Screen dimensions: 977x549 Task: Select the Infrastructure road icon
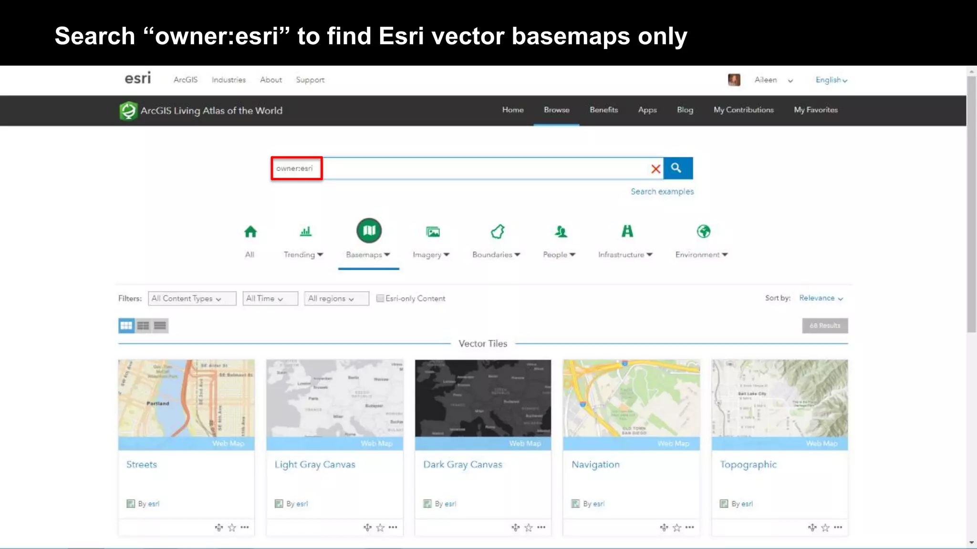coord(627,231)
